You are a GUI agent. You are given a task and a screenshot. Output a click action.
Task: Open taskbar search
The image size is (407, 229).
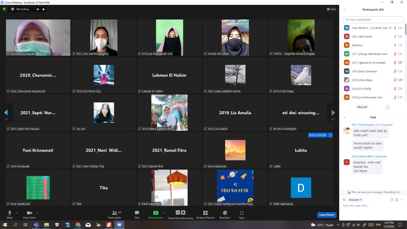[x=15, y=225]
